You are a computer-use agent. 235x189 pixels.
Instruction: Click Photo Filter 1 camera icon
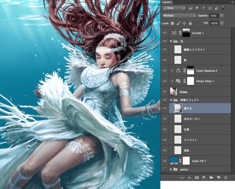point(178,81)
